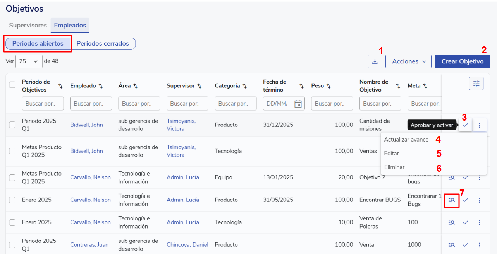Select checkbox for Contreras, Juan row
497x256 pixels.
tap(12, 245)
